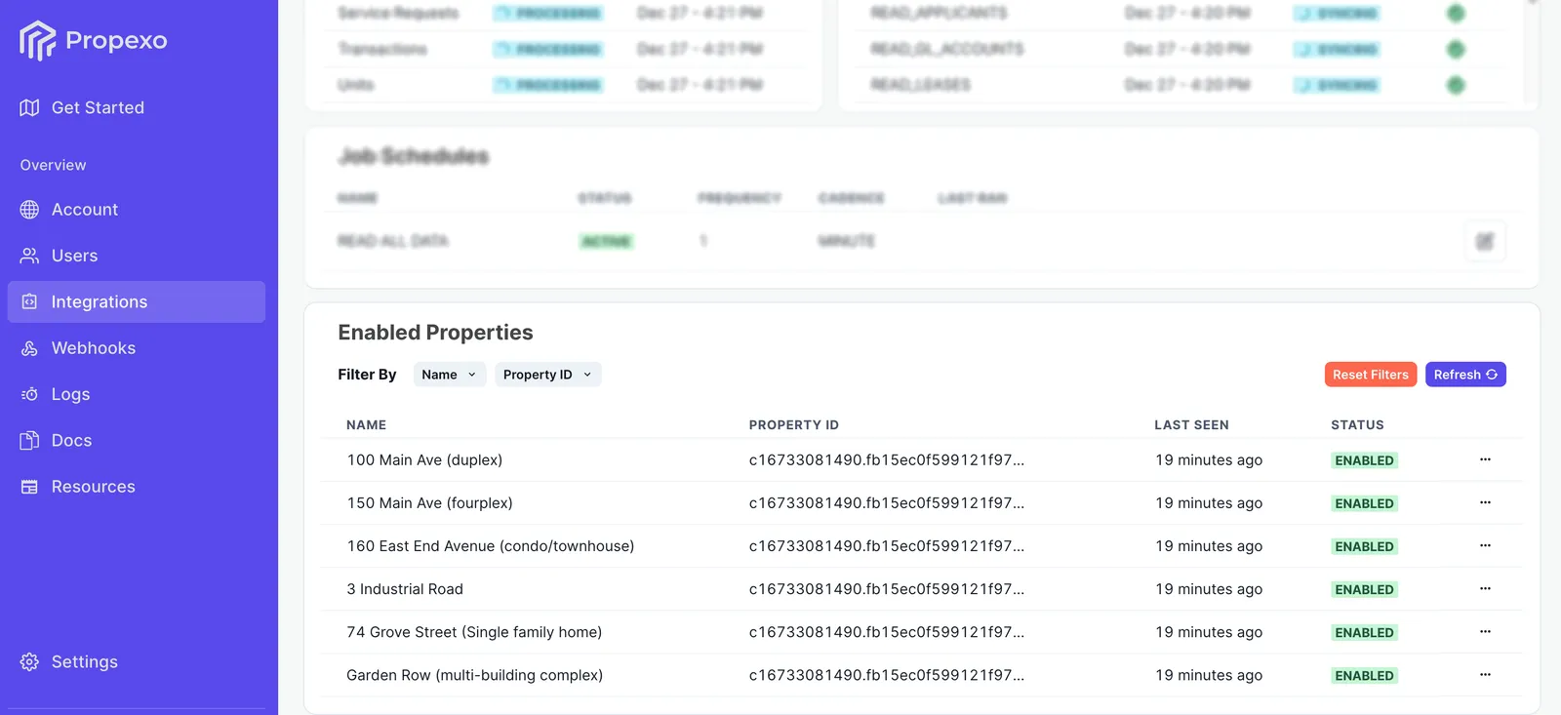The image size is (1561, 715).
Task: Click ENABLED badge for 100 Main Ave (duplex)
Action: (1364, 460)
